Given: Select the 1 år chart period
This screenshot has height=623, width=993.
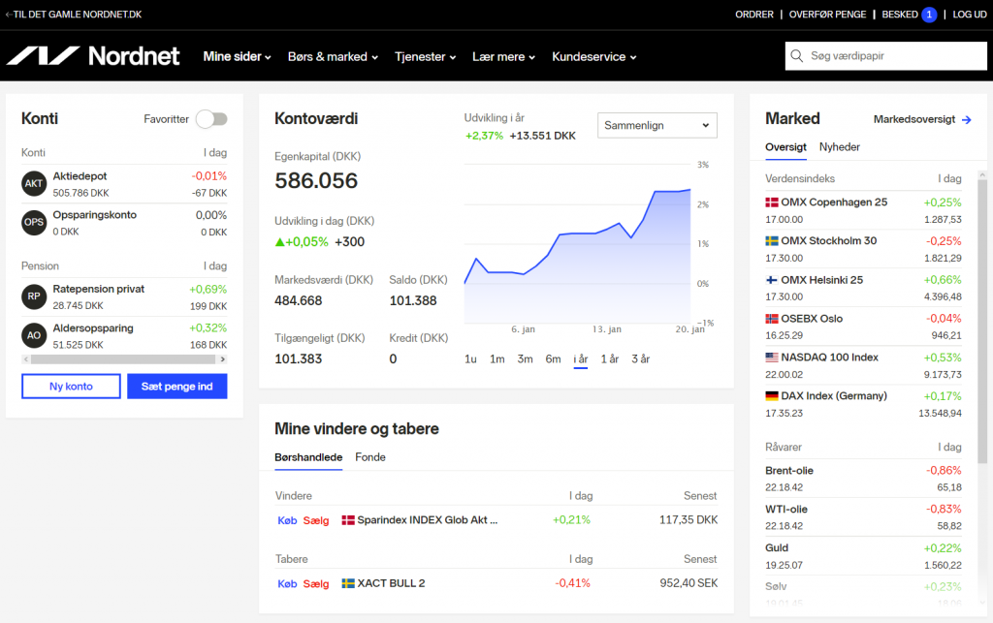Looking at the screenshot, I should click(x=609, y=358).
